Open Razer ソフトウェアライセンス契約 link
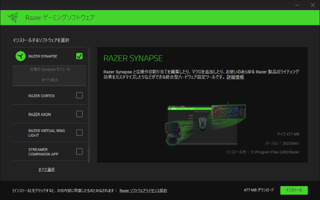Image resolution: width=320 pixels, height=200 pixels. point(143,191)
